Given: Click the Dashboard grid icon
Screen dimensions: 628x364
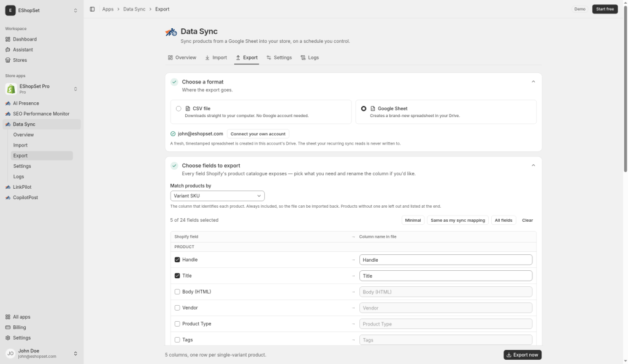Looking at the screenshot, I should point(7,39).
